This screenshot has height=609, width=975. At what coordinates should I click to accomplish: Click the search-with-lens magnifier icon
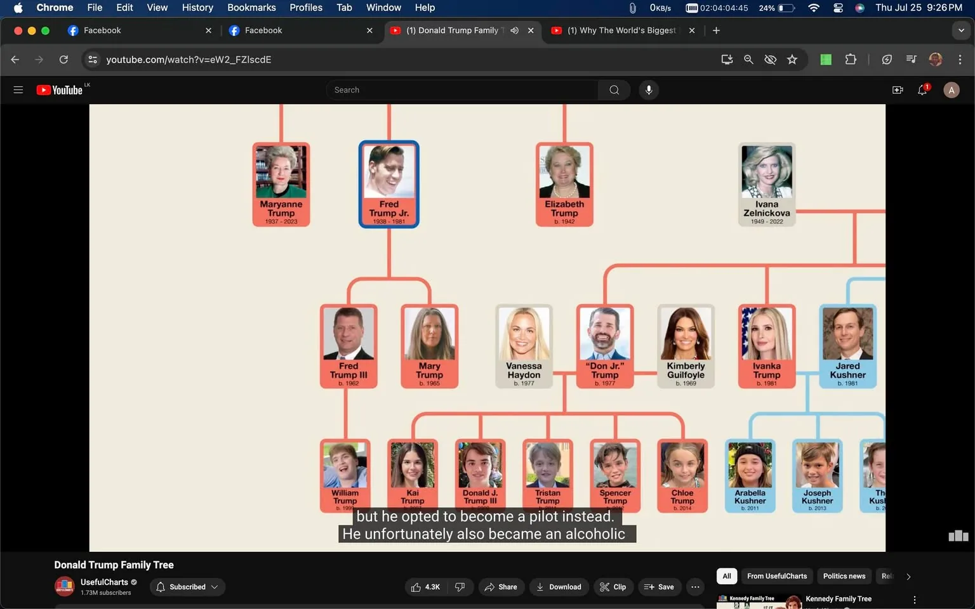tap(748, 59)
